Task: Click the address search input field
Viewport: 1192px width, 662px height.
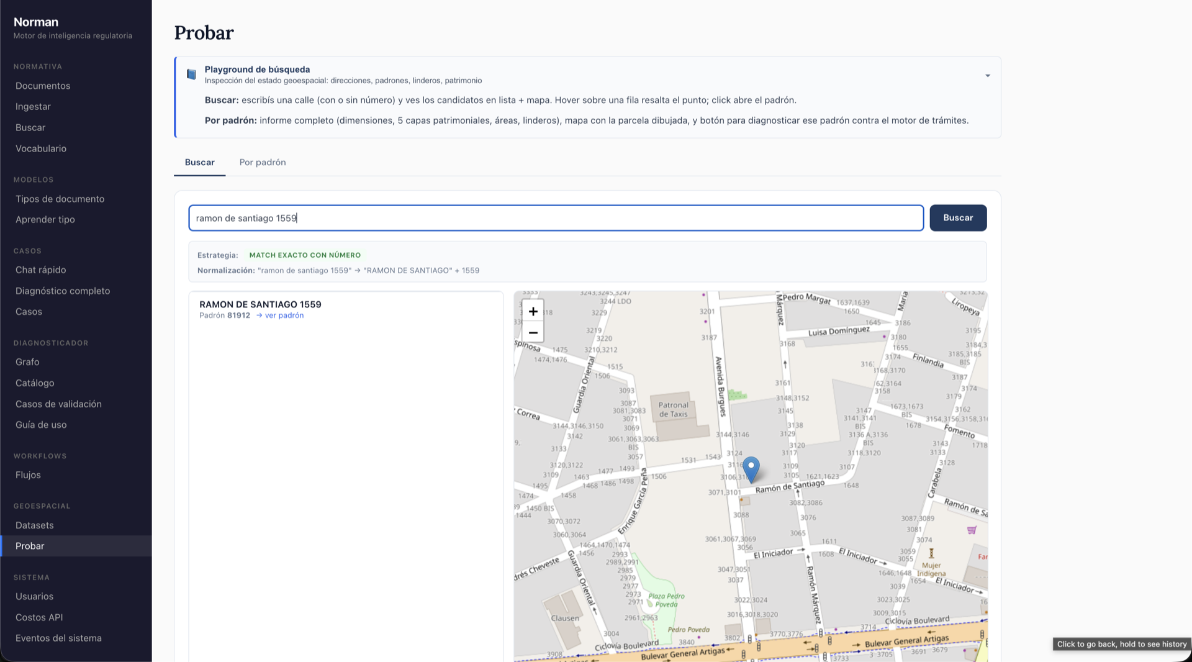Action: [556, 218]
